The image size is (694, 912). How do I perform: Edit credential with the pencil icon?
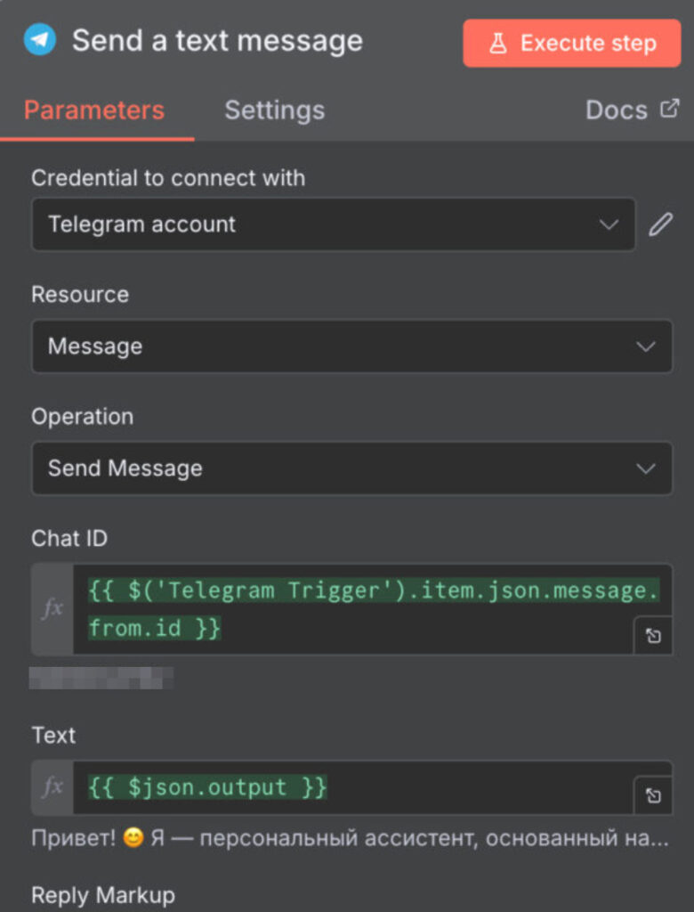[661, 224]
